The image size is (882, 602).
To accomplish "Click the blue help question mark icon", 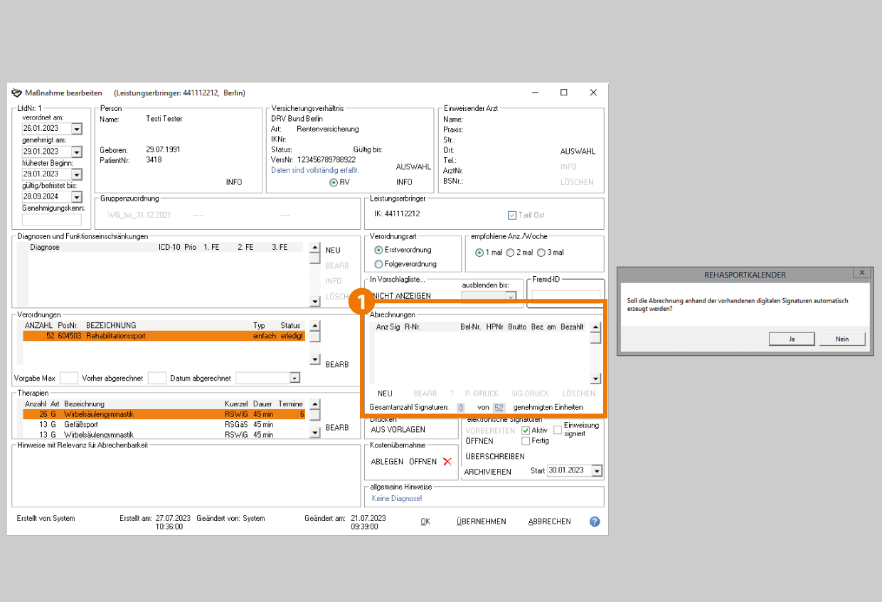I will (595, 522).
